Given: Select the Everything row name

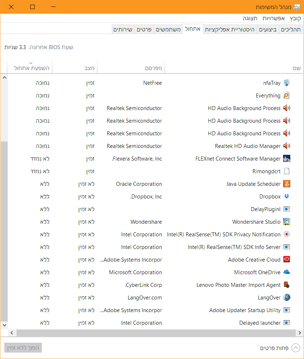Looking at the screenshot, I should pyautogui.click(x=268, y=96).
